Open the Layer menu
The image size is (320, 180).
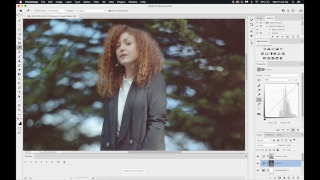[68, 2]
